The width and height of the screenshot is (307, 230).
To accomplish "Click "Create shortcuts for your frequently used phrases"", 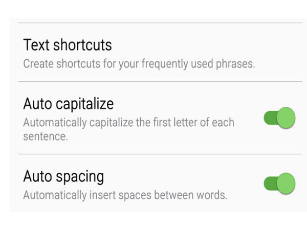I will coord(139,64).
